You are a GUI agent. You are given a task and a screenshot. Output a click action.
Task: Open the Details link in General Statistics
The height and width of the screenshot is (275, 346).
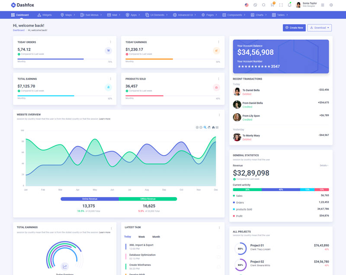[x=324, y=166]
